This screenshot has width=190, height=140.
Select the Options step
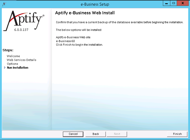pyautogui.click(x=13, y=64)
